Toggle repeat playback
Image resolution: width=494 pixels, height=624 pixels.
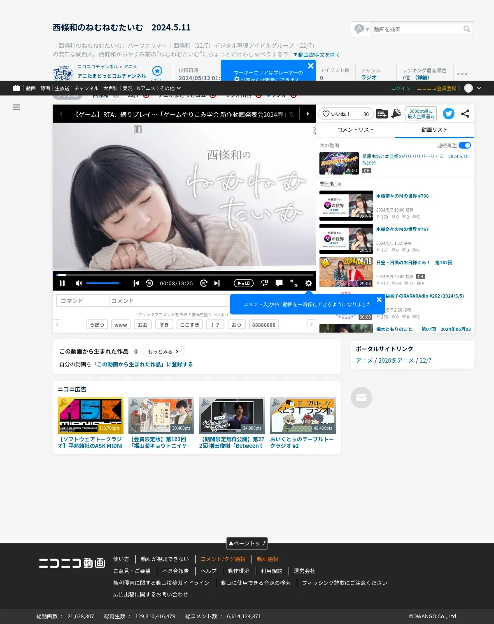click(264, 283)
